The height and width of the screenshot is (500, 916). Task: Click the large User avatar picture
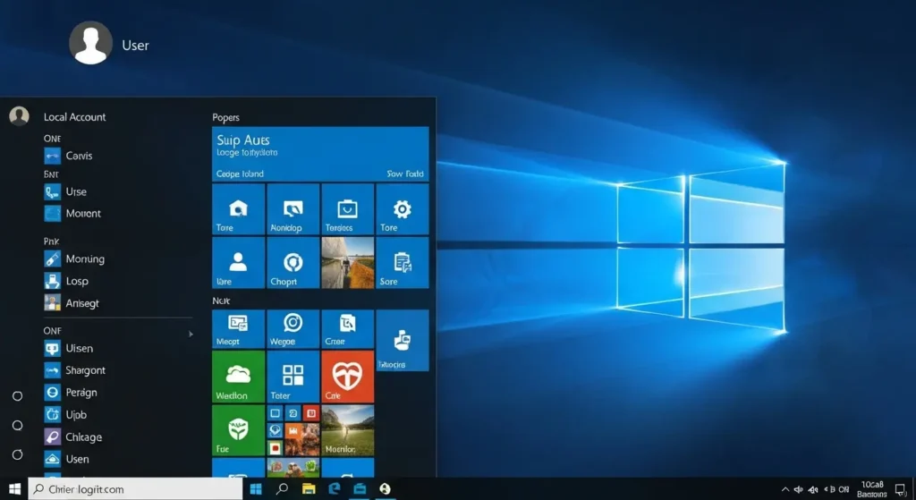click(90, 43)
